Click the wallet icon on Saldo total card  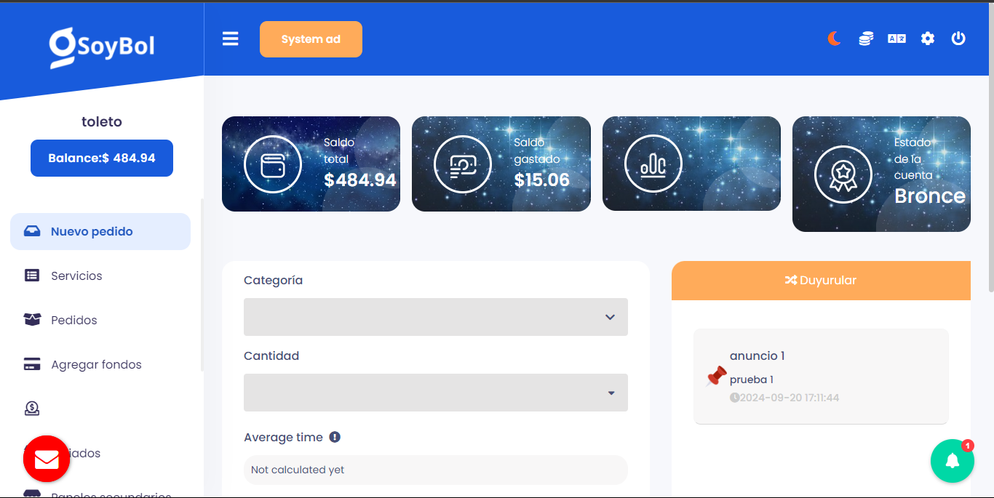click(x=272, y=164)
